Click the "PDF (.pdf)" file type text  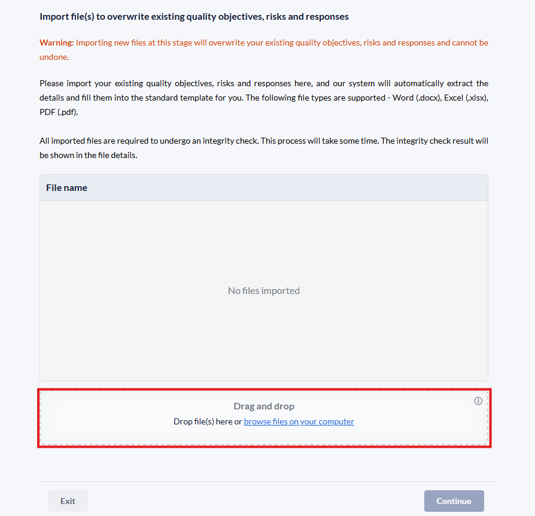(x=59, y=112)
